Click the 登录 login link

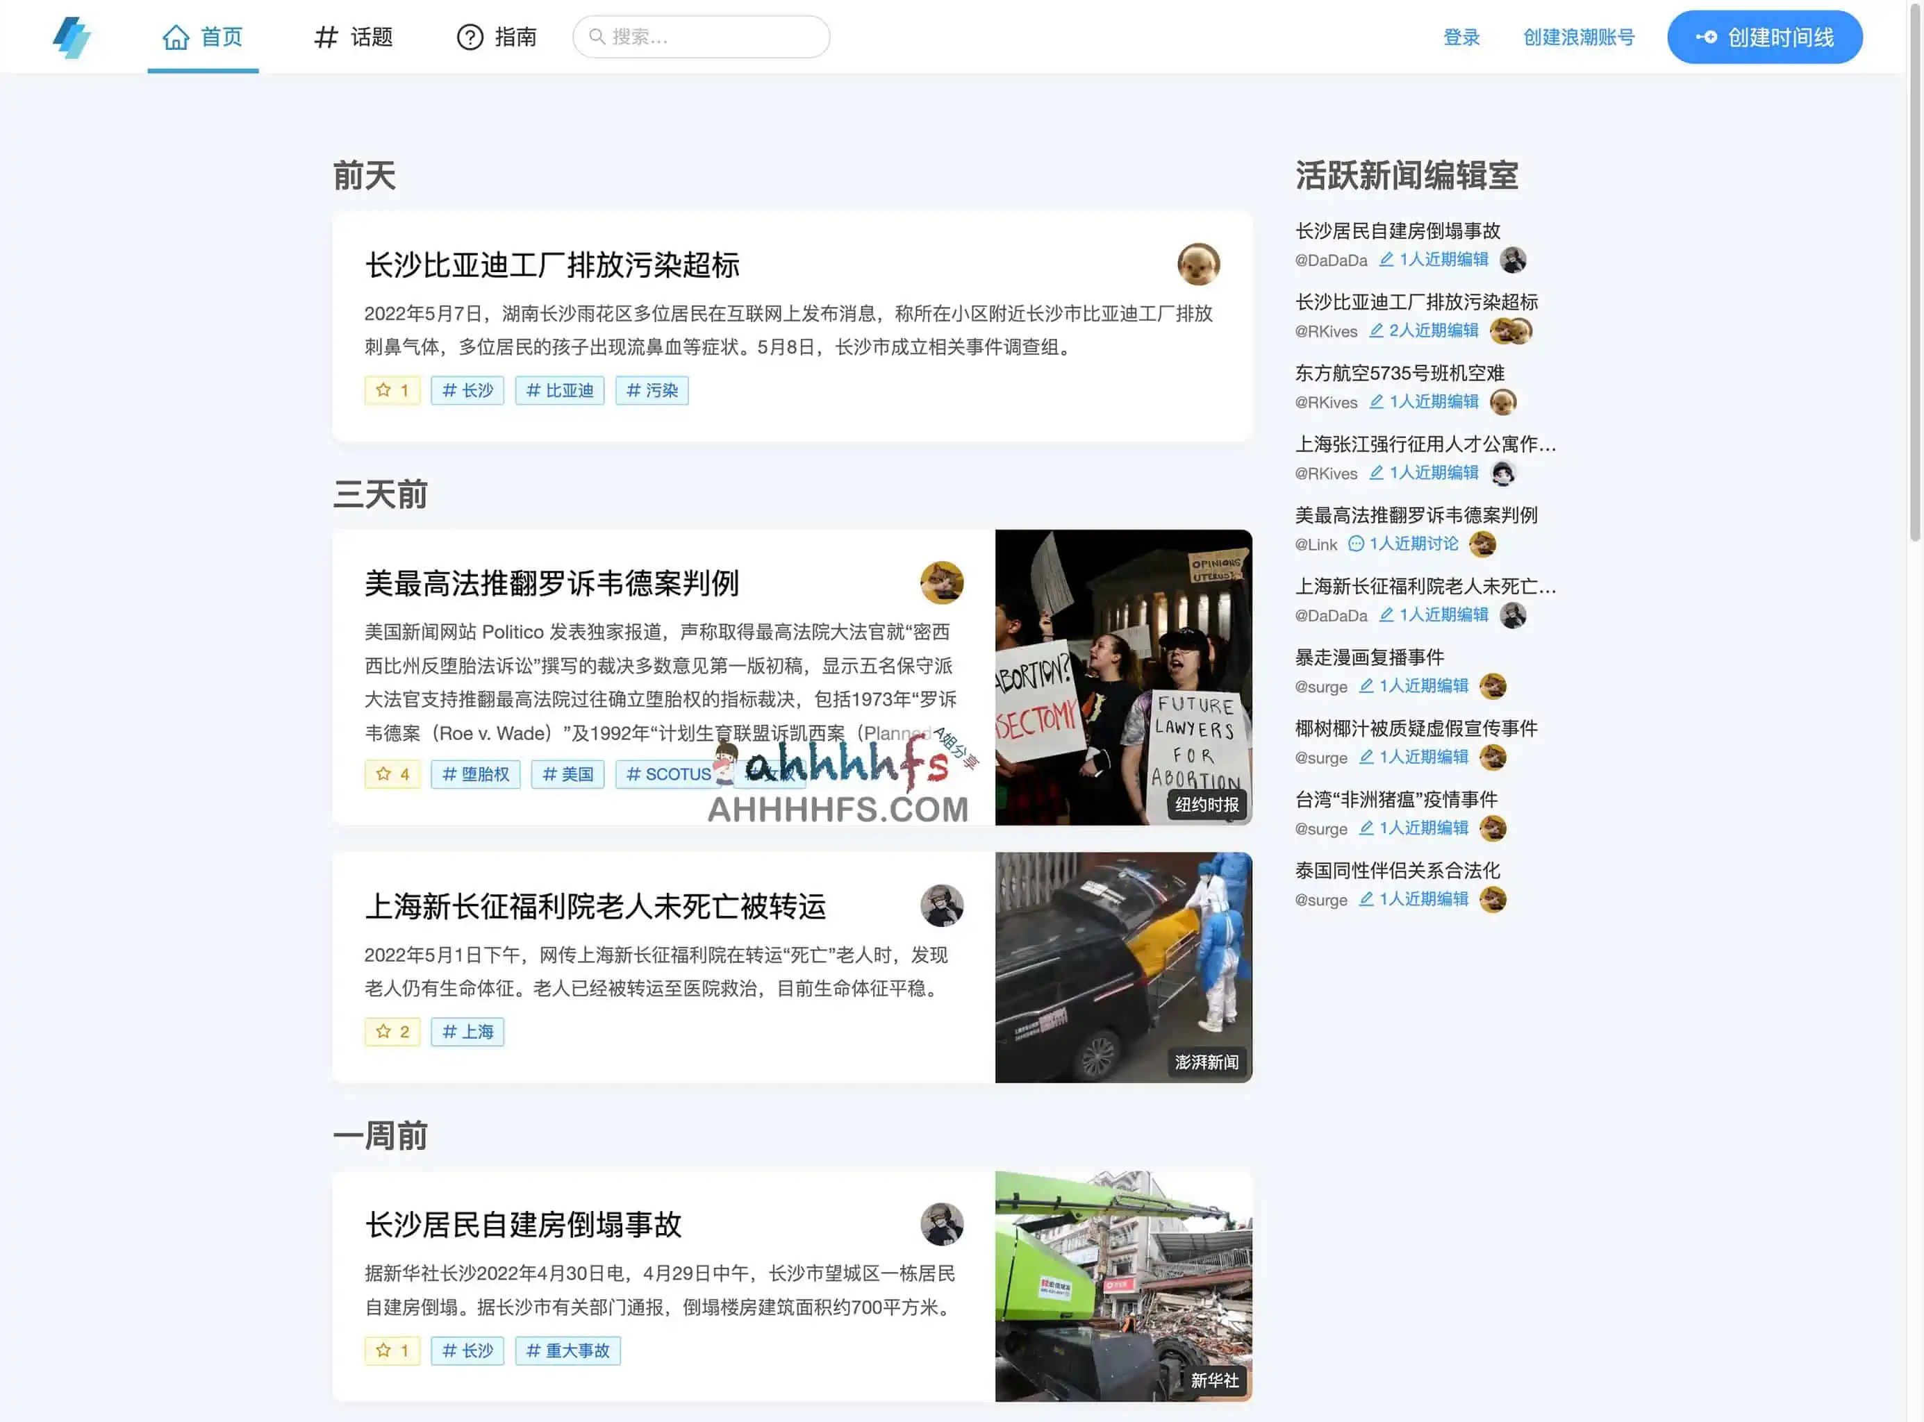point(1461,36)
